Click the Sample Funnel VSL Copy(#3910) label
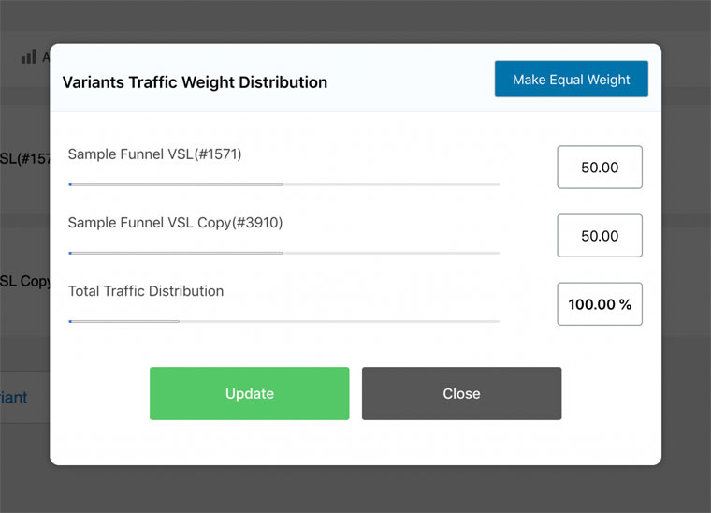Image resolution: width=711 pixels, height=513 pixels. pyautogui.click(x=175, y=223)
